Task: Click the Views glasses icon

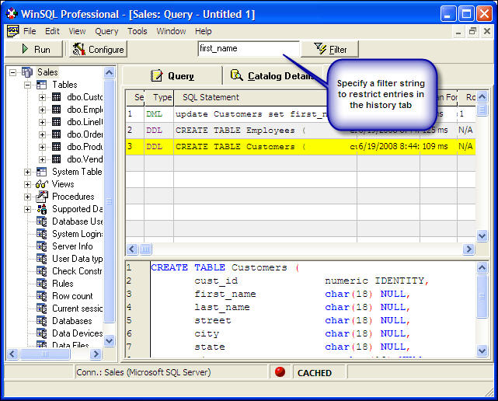Action: 42,184
